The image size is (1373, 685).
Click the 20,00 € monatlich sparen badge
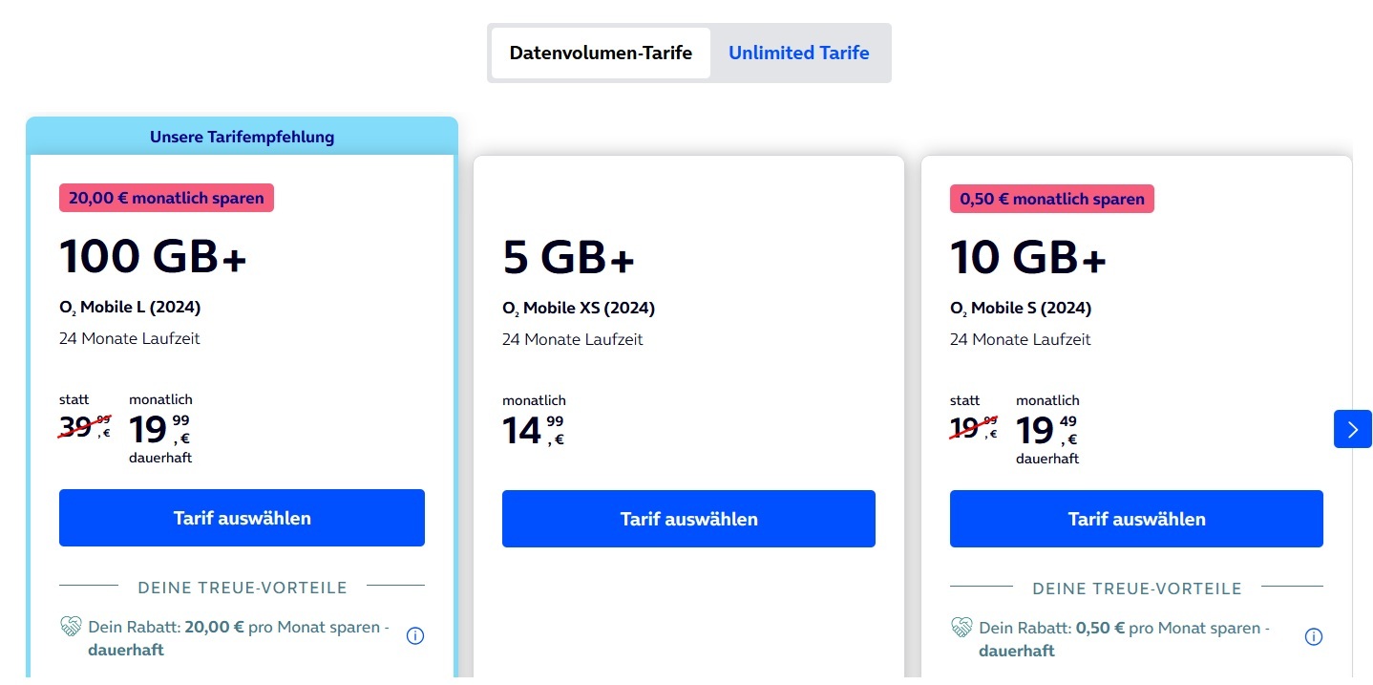click(x=166, y=198)
